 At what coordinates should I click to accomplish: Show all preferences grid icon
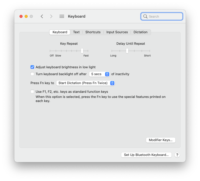tap(62, 16)
